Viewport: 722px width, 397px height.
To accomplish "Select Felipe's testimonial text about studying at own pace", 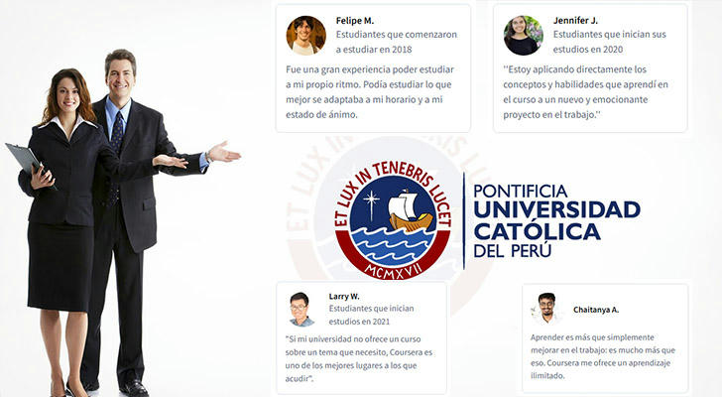I will tap(370, 92).
